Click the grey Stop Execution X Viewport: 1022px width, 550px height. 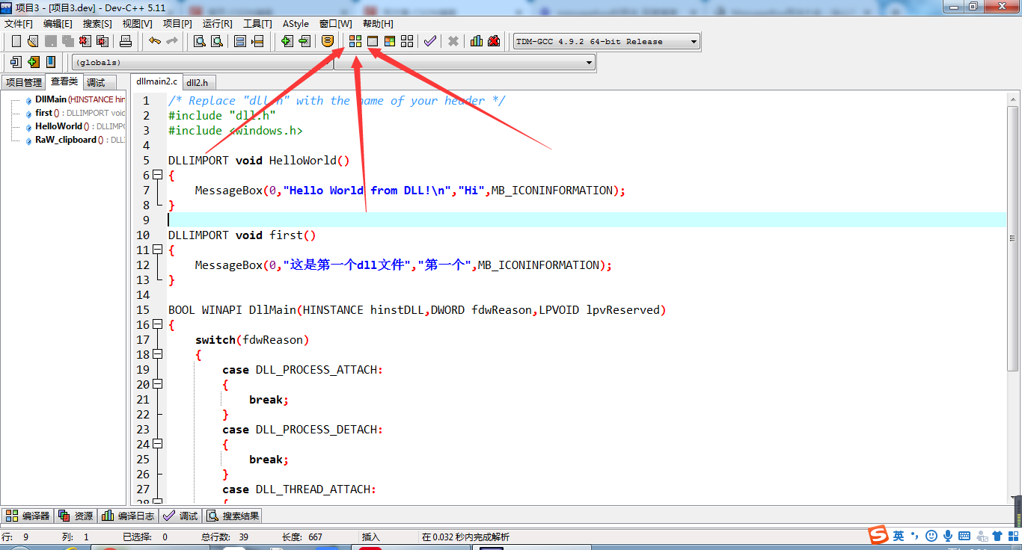(453, 41)
